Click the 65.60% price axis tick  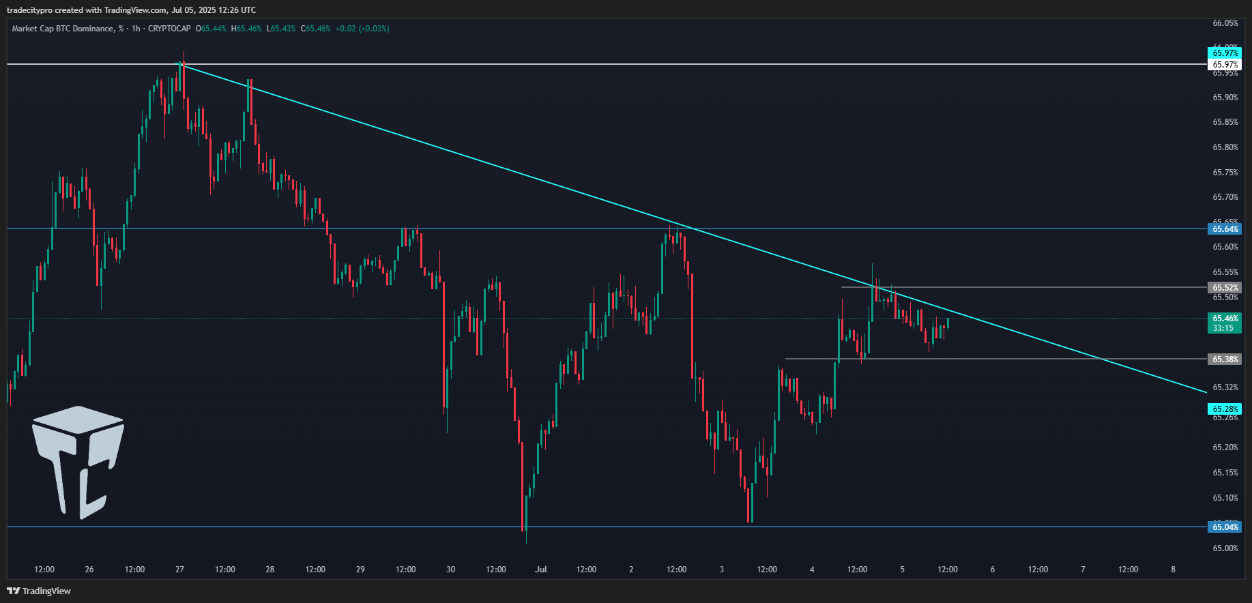pyautogui.click(x=1225, y=247)
